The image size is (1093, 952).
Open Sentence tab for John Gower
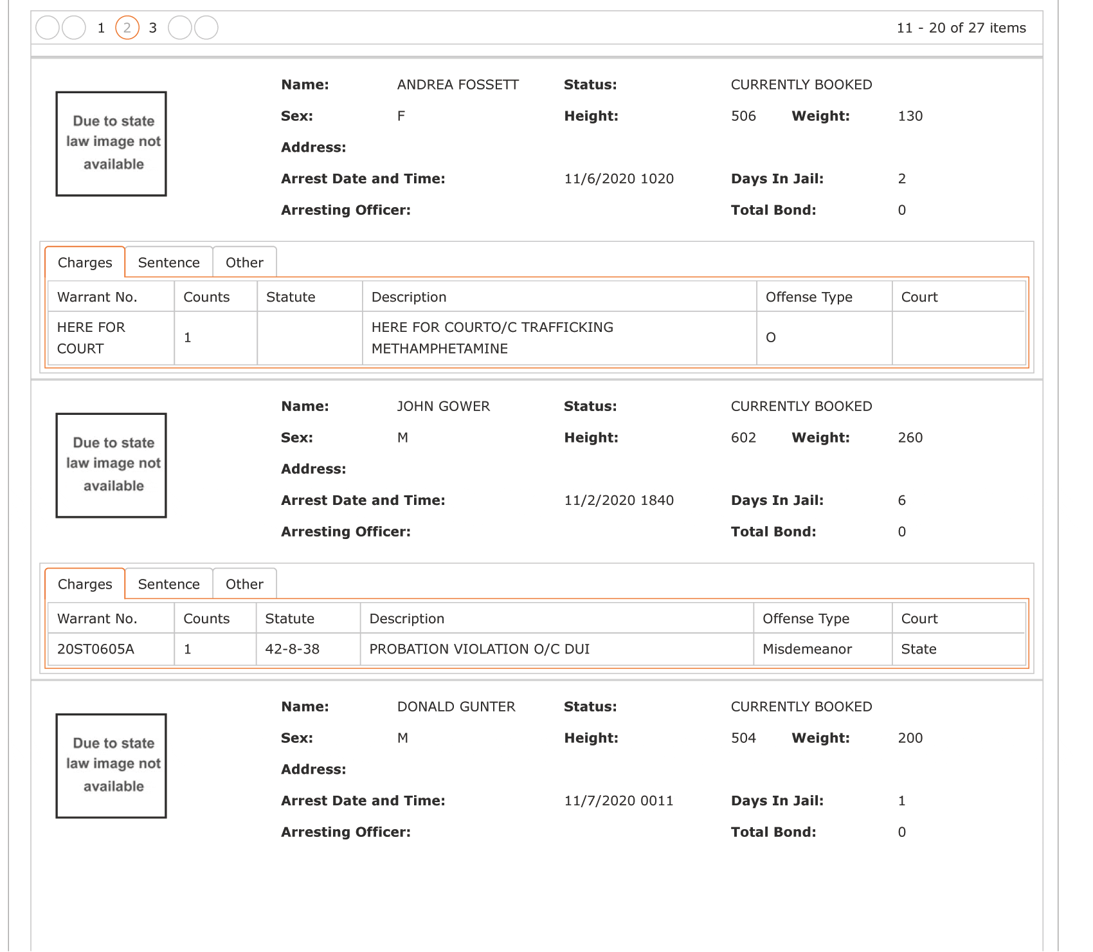coord(169,584)
